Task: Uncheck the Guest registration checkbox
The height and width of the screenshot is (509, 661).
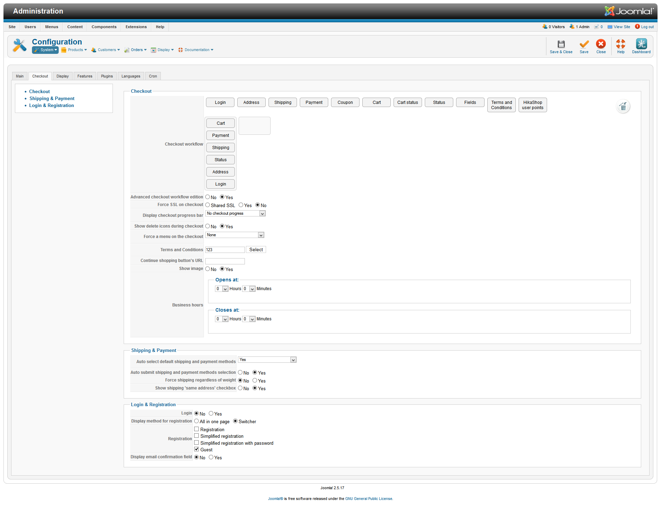Action: [x=197, y=449]
